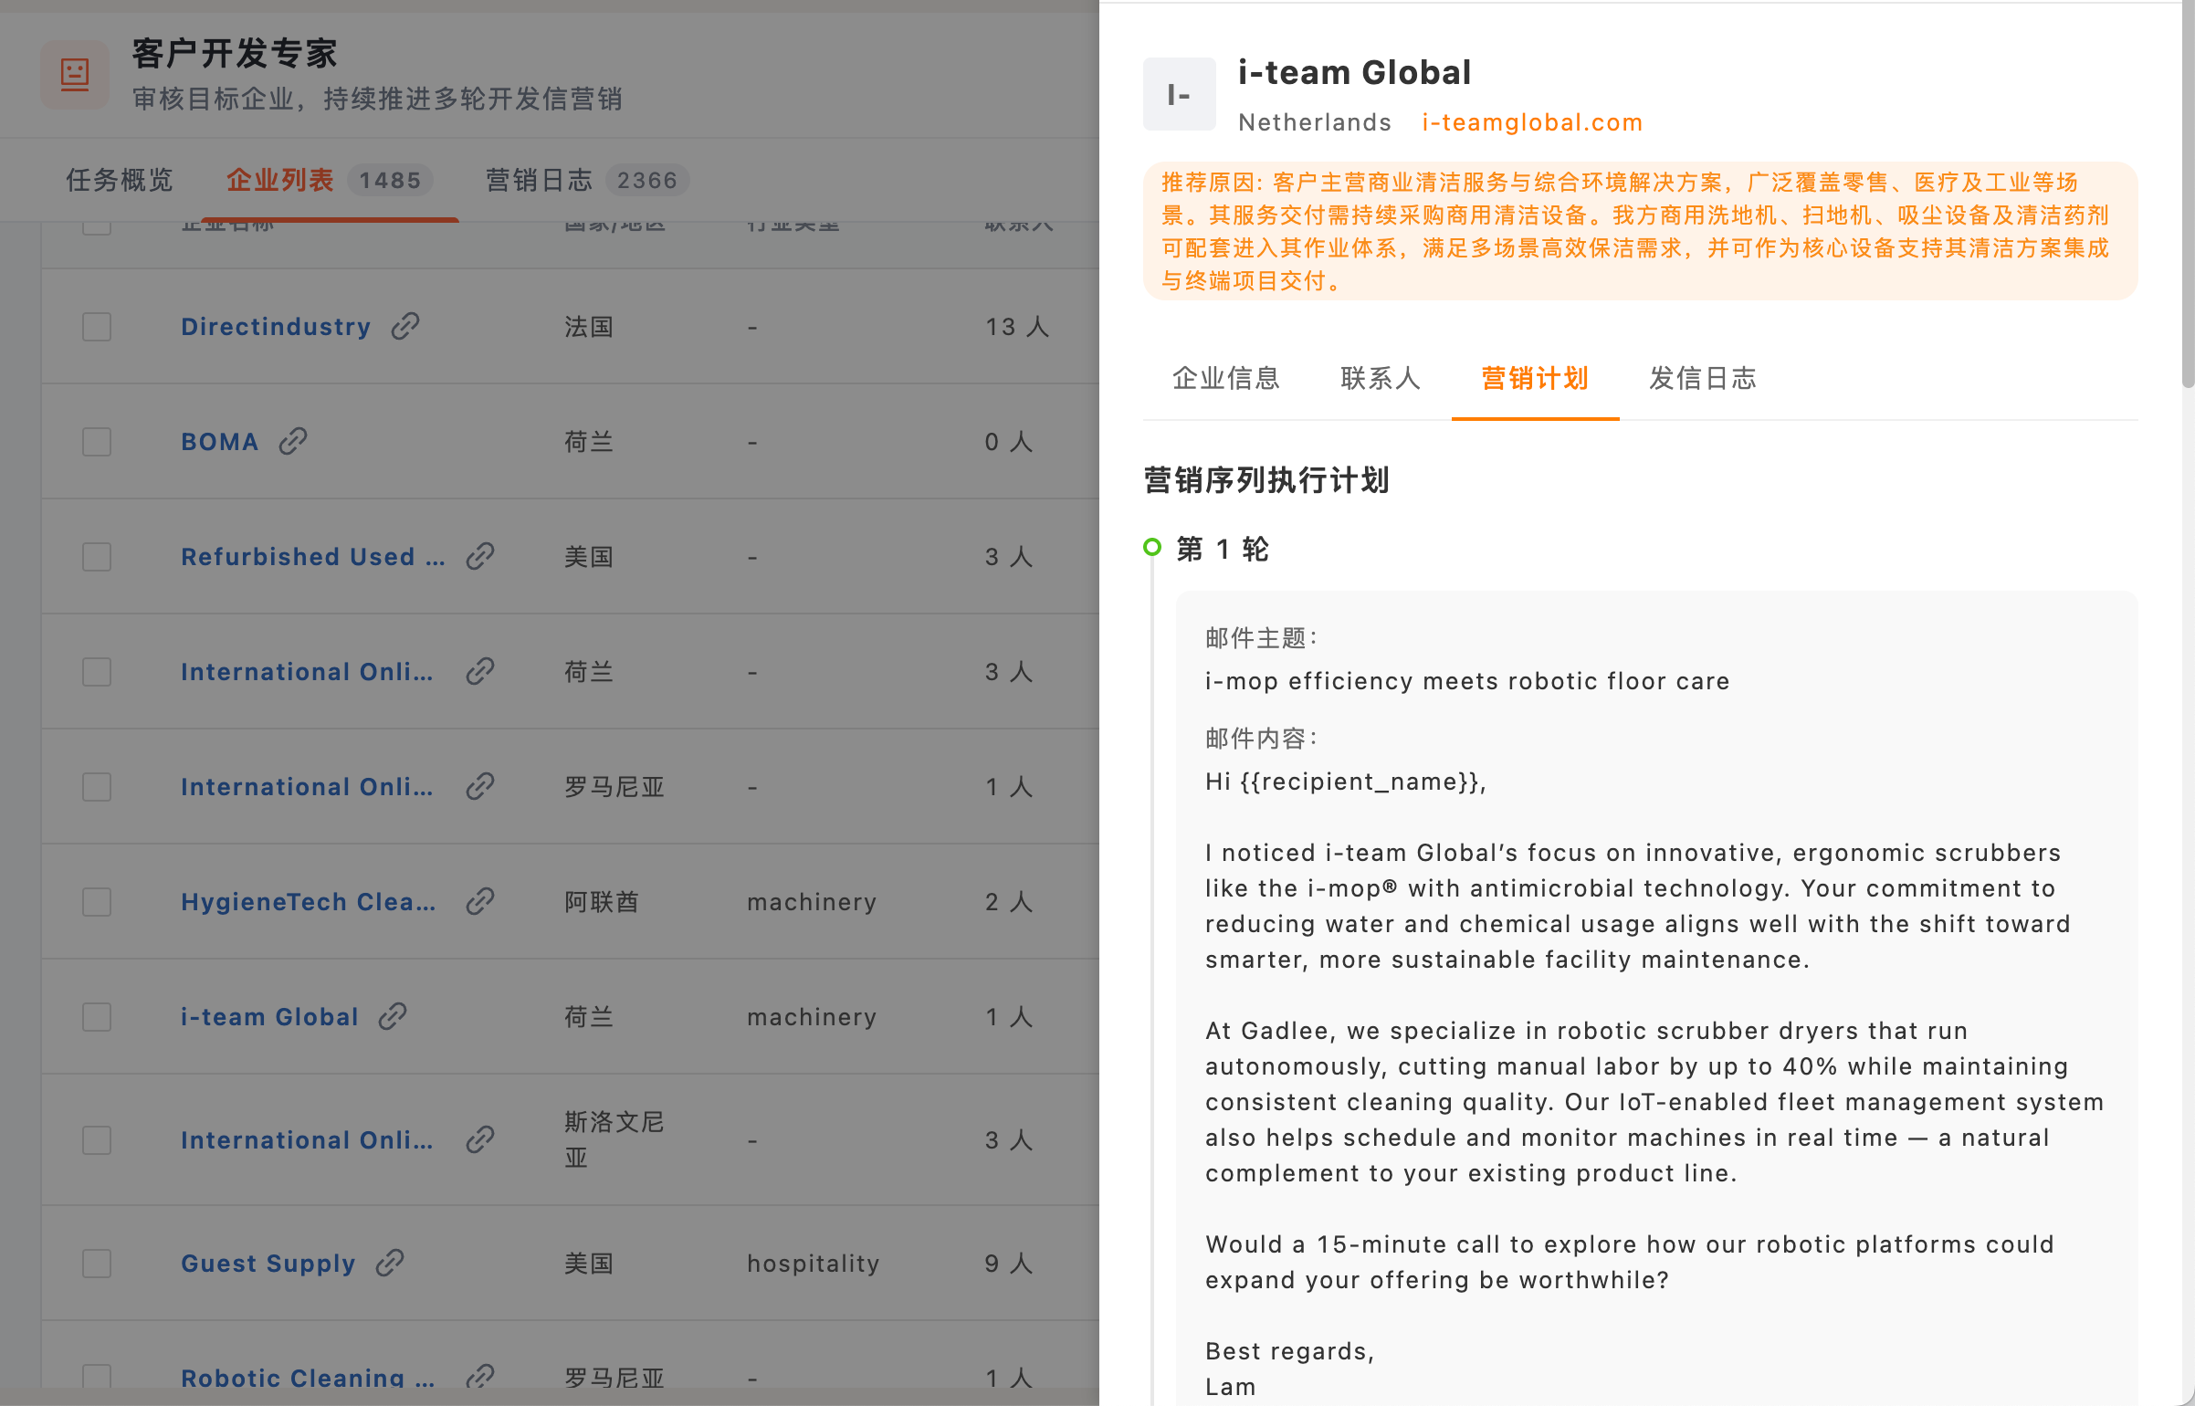The width and height of the screenshot is (2195, 1406).
Task: Open link icon for 罗马尼亚 International Onli... row
Action: click(480, 786)
